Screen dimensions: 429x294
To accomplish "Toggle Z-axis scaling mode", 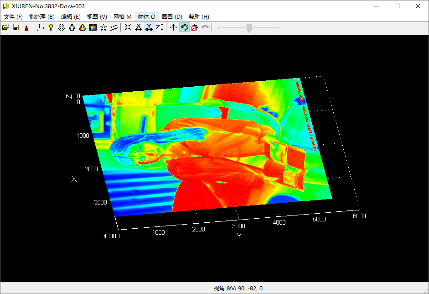I will (x=160, y=27).
